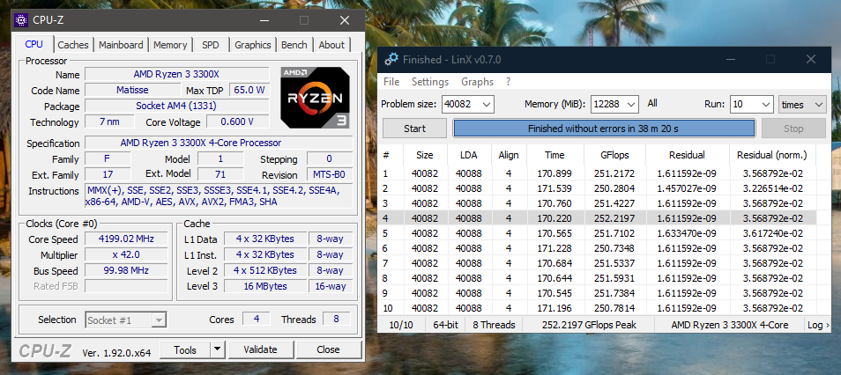Expand the Log panel in LinX status bar

(817, 325)
